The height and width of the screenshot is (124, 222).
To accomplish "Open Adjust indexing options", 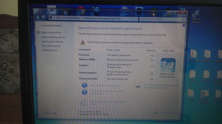I will click(x=53, y=37).
